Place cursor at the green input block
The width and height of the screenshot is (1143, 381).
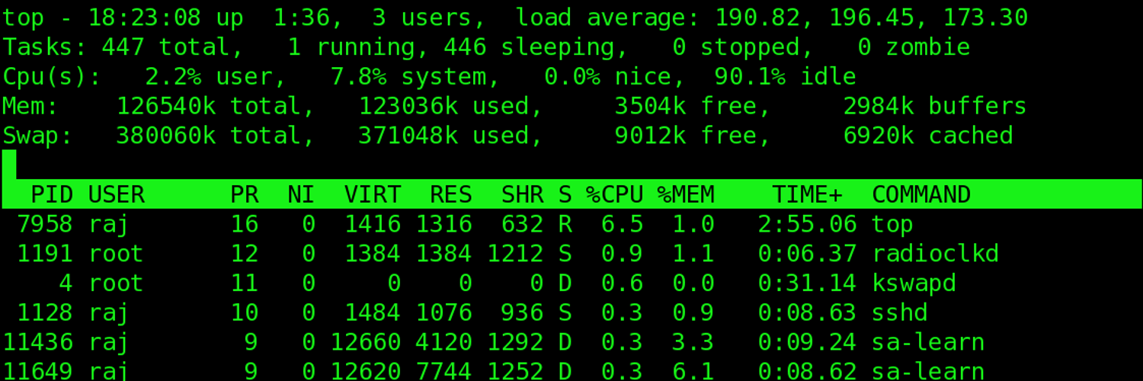click(9, 165)
